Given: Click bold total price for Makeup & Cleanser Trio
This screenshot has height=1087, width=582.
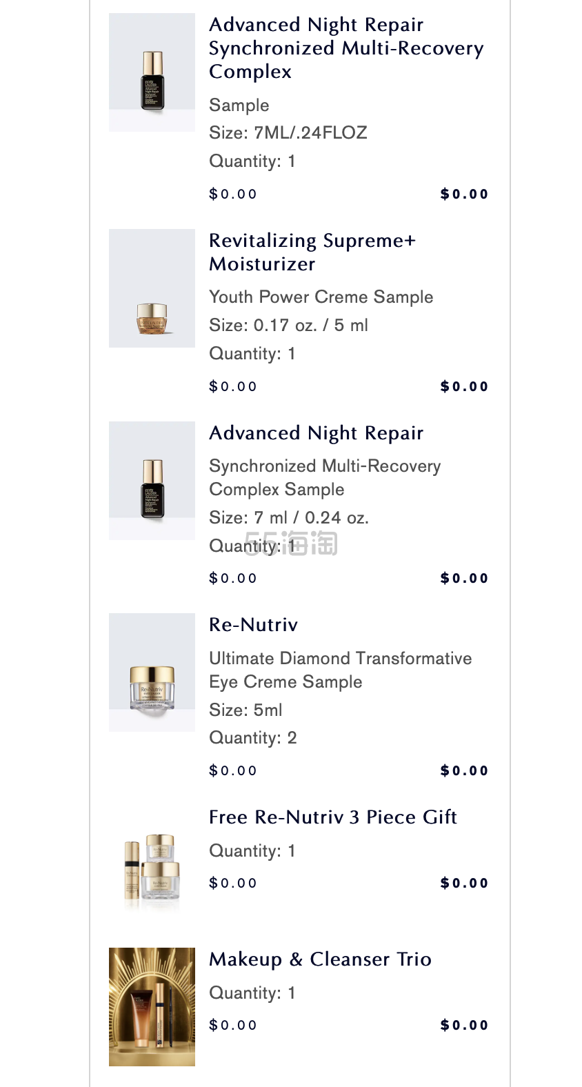Looking at the screenshot, I should click(x=464, y=1026).
